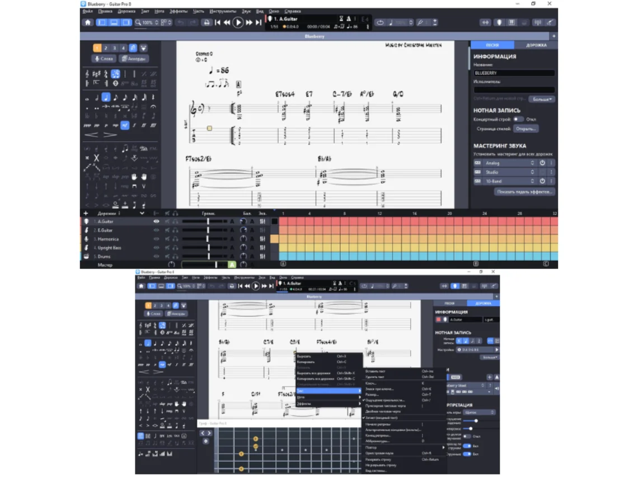The height and width of the screenshot is (478, 638).
Task: Click the Показать педаль эффектов button
Action: point(525,192)
